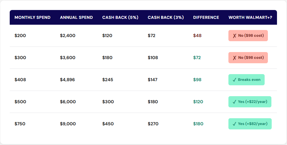The height and width of the screenshot is (145, 287).
Task: Select the Cash Back (3%) header
Action: (x=166, y=17)
